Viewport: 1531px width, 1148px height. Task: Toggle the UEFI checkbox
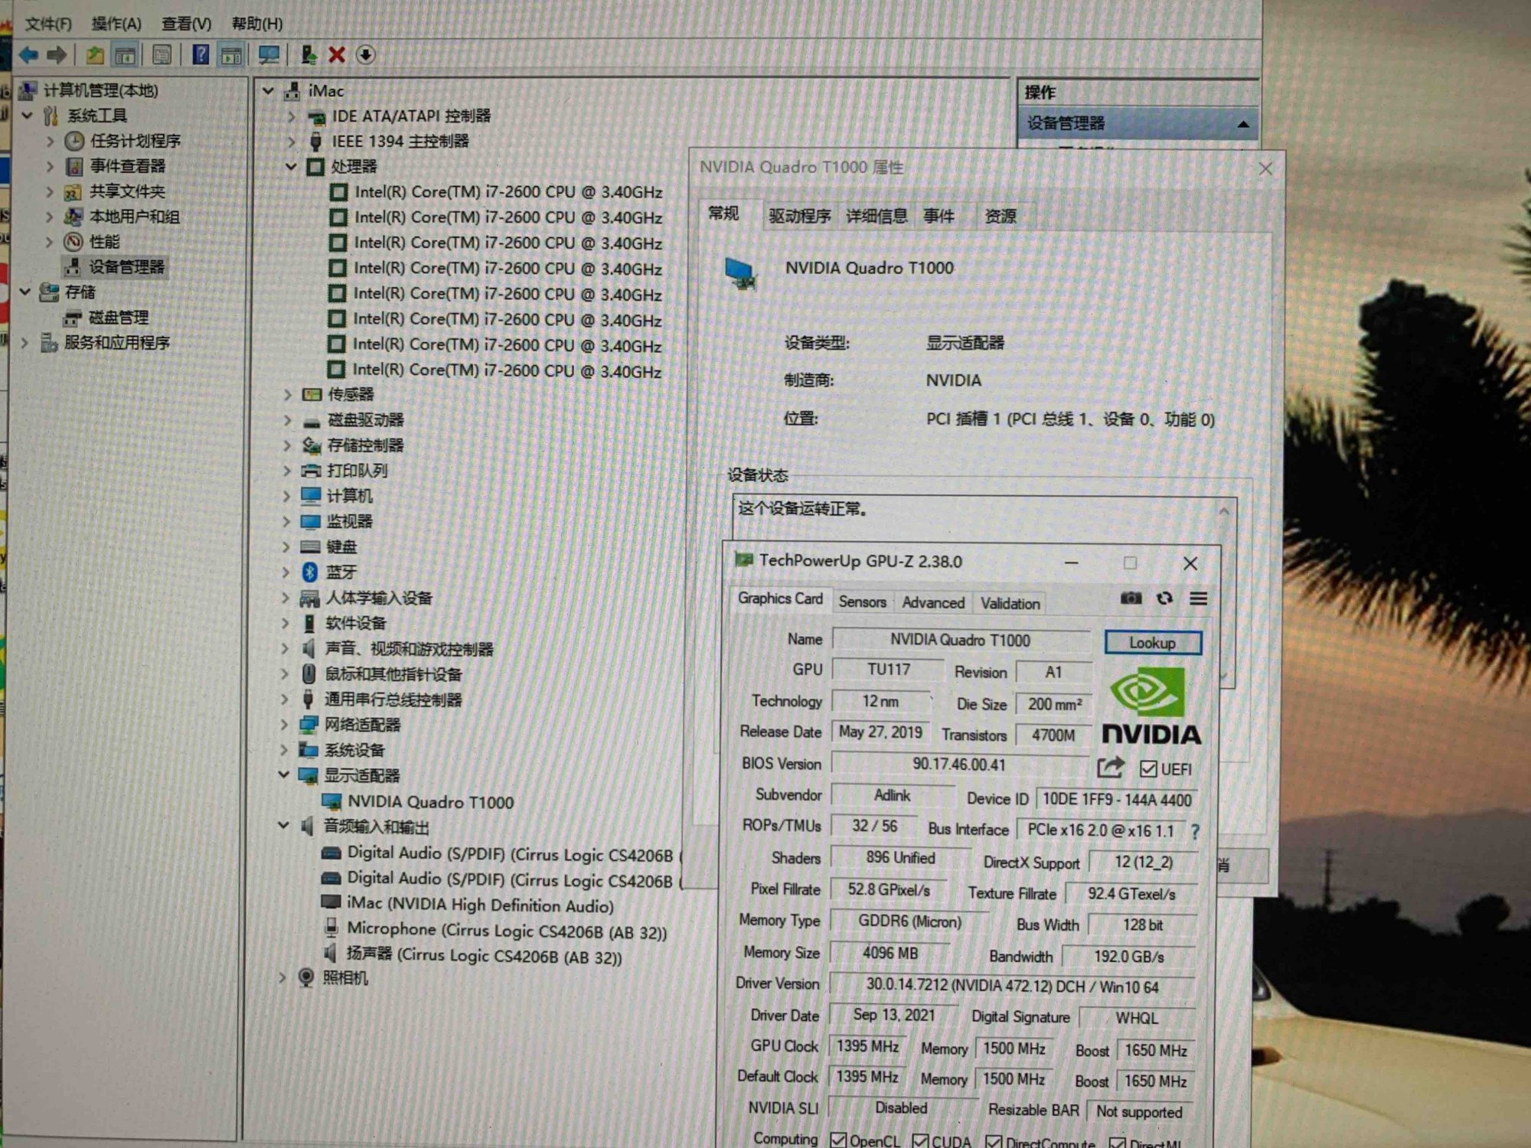coord(1148,769)
